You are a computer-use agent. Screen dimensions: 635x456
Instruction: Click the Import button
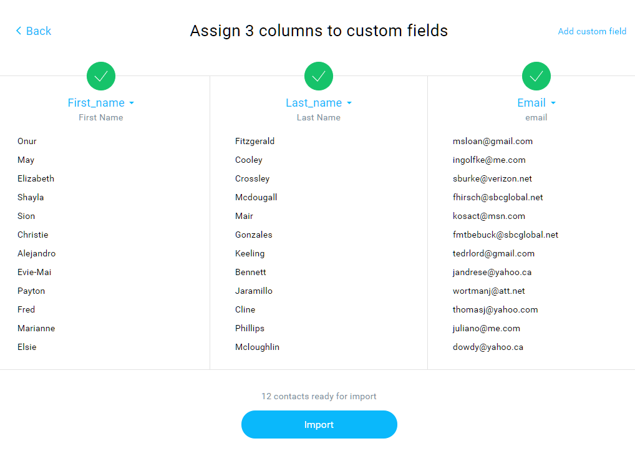(319, 424)
